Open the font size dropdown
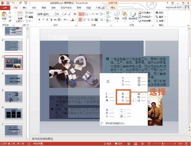The image size is (191, 146). click(x=62, y=14)
